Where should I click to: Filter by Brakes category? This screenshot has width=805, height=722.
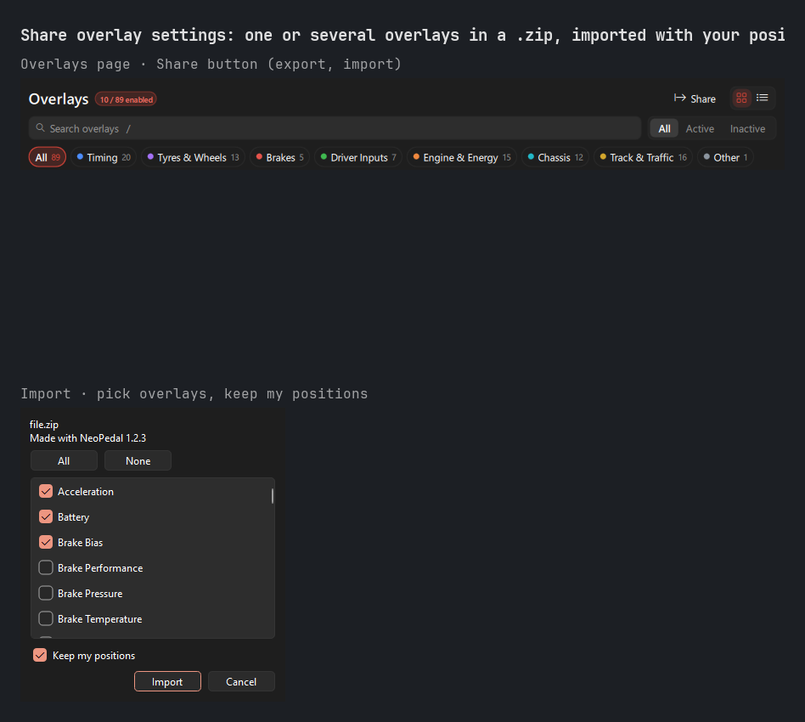point(280,158)
